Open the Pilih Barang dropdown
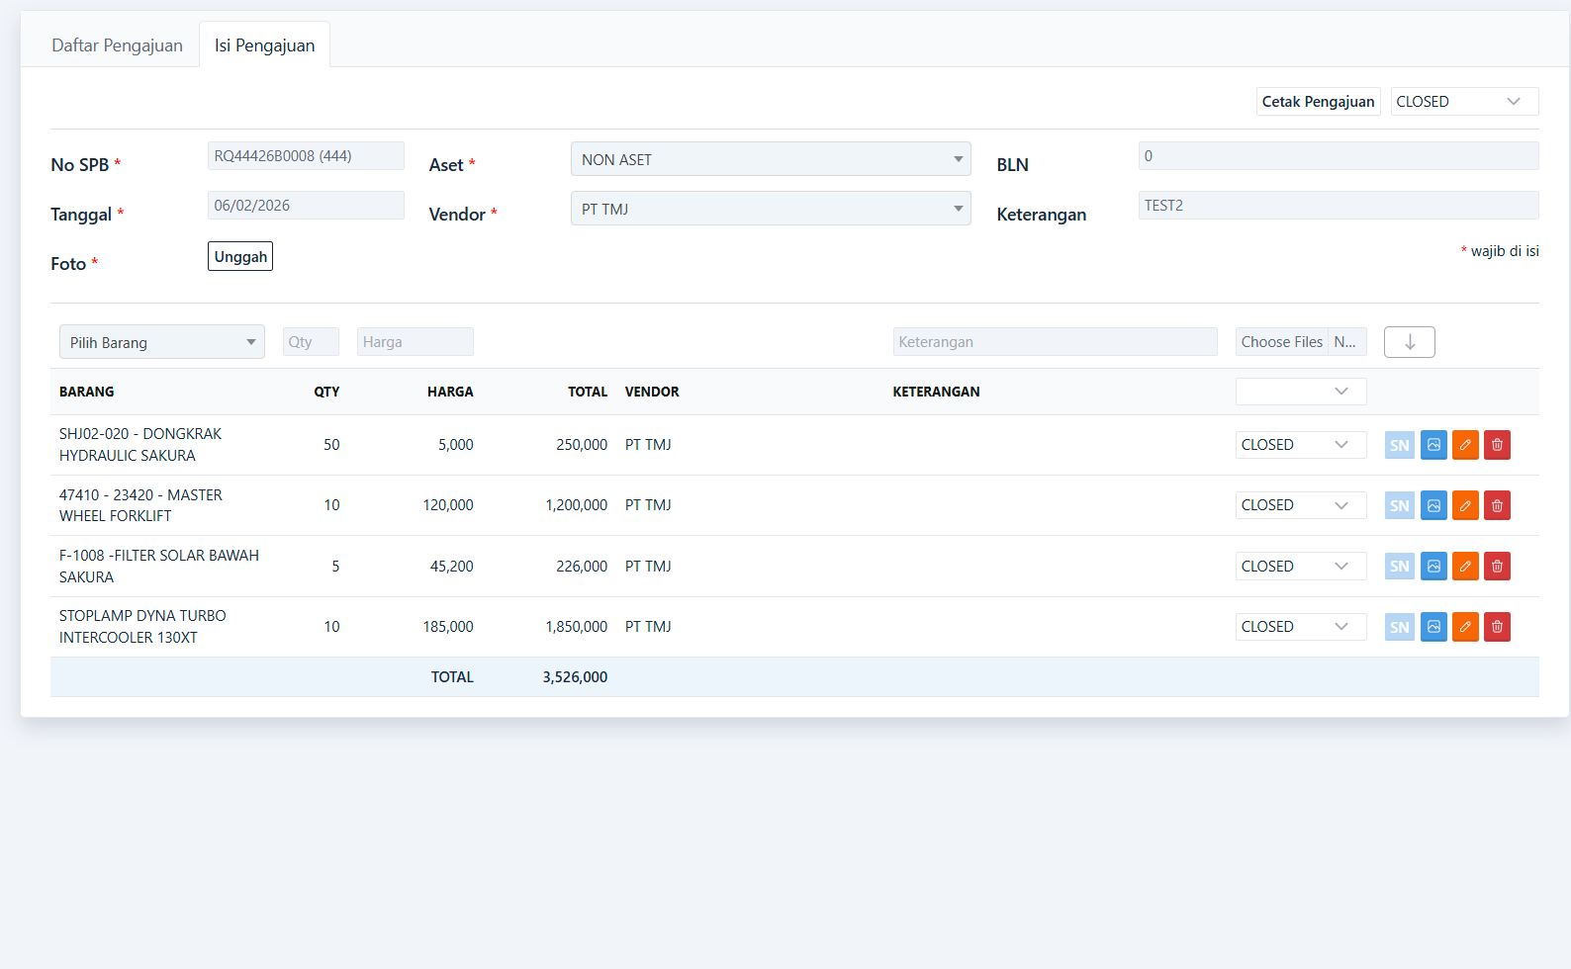The image size is (1571, 969). coord(161,342)
